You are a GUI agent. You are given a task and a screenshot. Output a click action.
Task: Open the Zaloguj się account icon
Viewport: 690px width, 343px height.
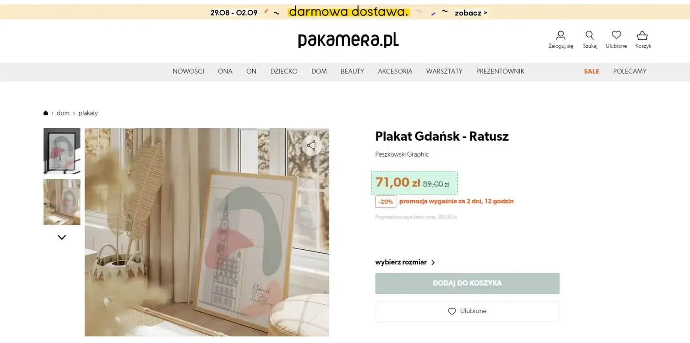[561, 35]
